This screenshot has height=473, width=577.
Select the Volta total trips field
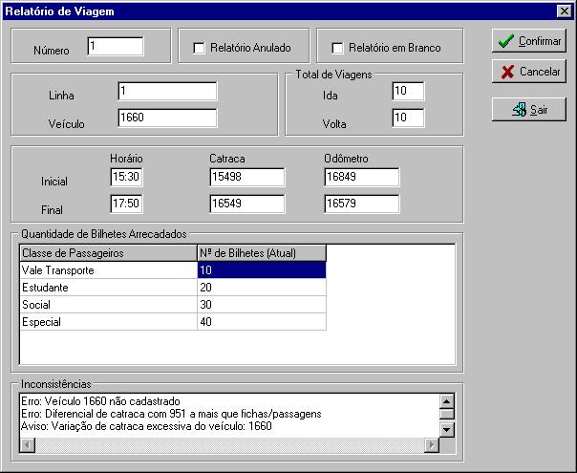click(x=408, y=118)
